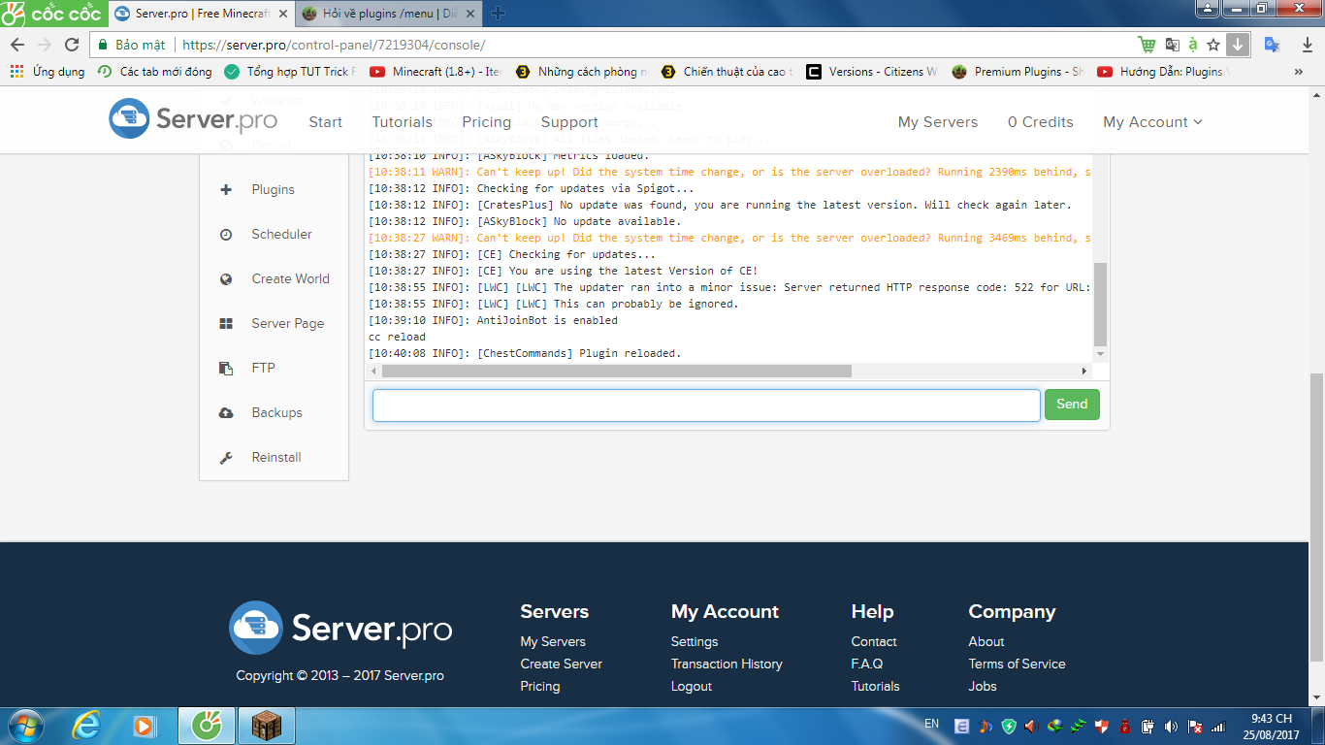This screenshot has width=1325, height=745.
Task: Focus the console command input field
Action: (x=706, y=405)
